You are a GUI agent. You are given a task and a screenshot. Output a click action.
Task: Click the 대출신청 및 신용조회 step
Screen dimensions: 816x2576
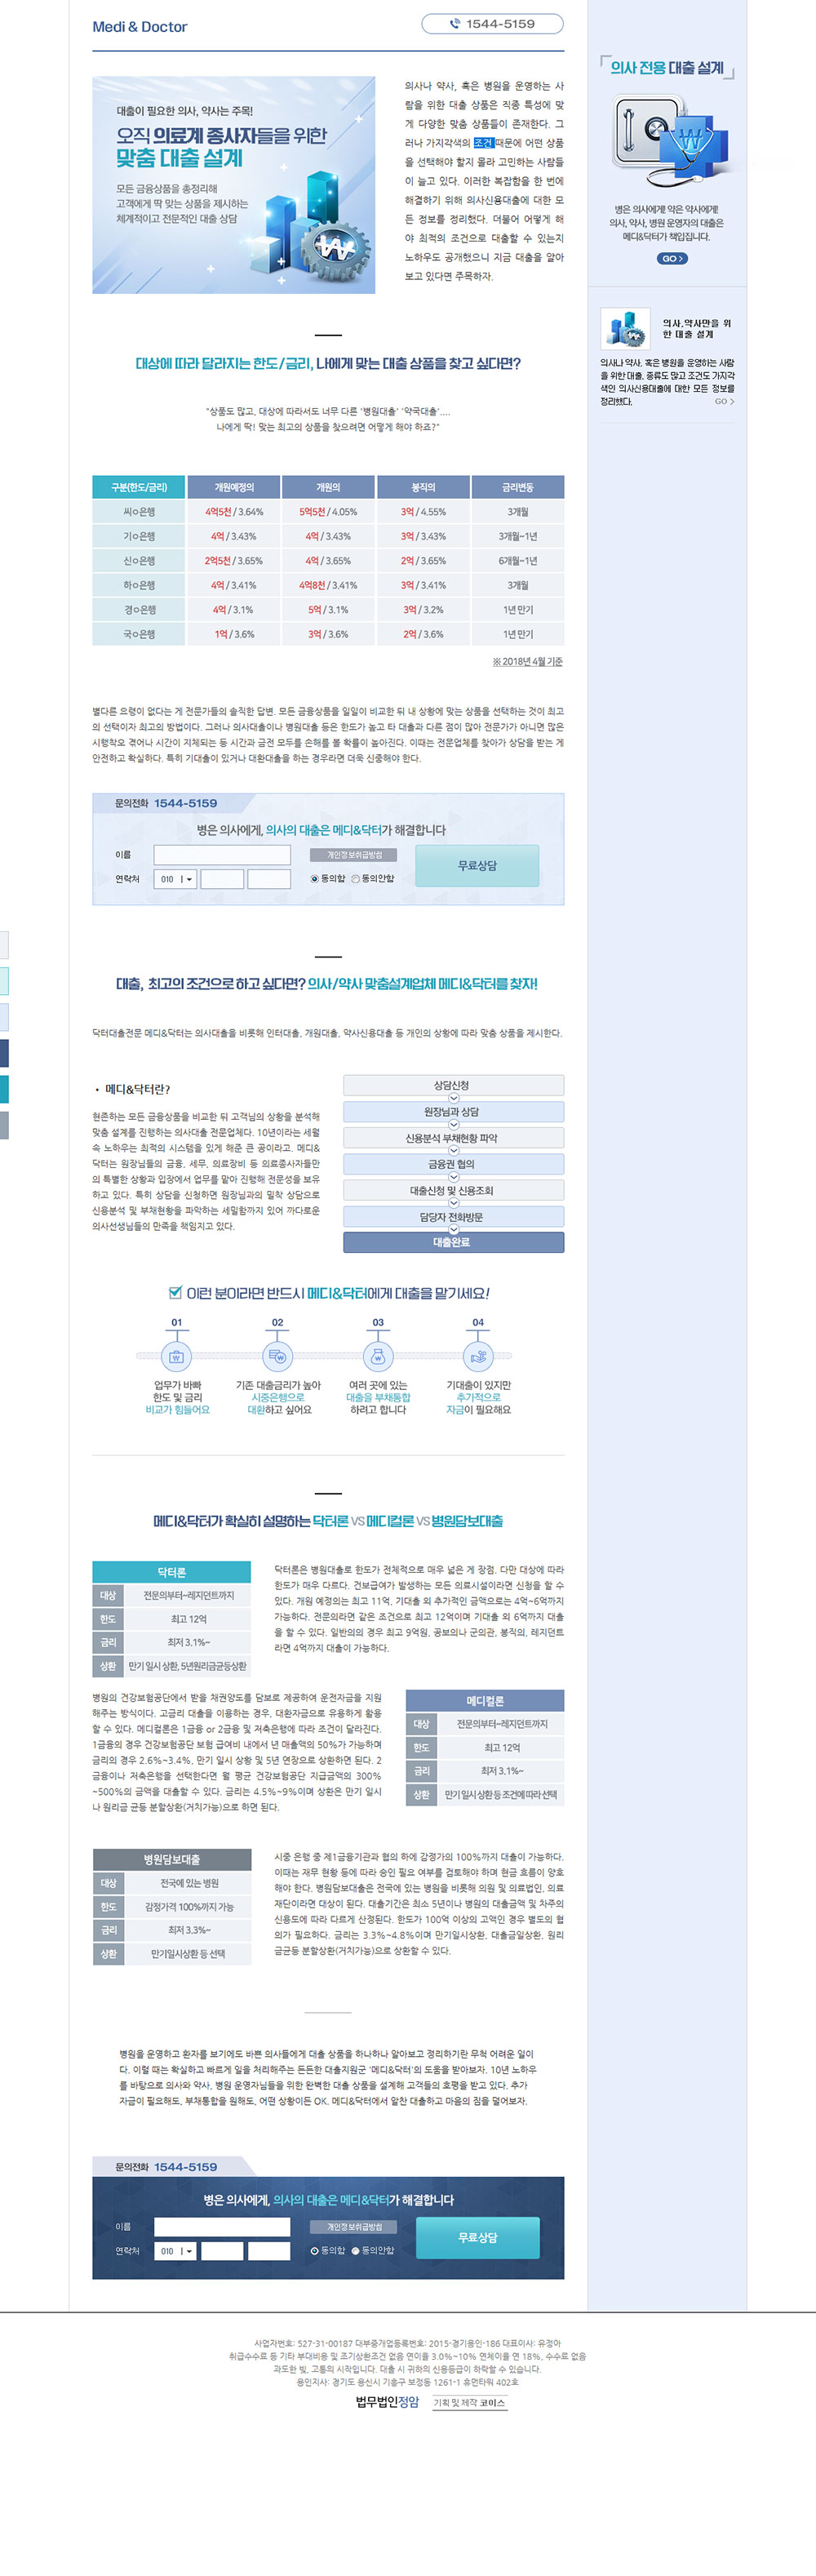click(453, 1191)
